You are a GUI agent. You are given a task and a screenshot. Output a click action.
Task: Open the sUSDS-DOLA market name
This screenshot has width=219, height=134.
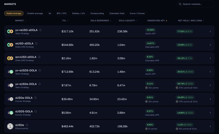pos(24,112)
